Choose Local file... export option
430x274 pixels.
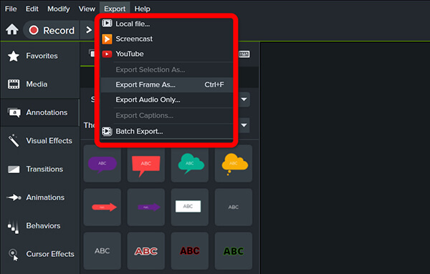(166, 24)
